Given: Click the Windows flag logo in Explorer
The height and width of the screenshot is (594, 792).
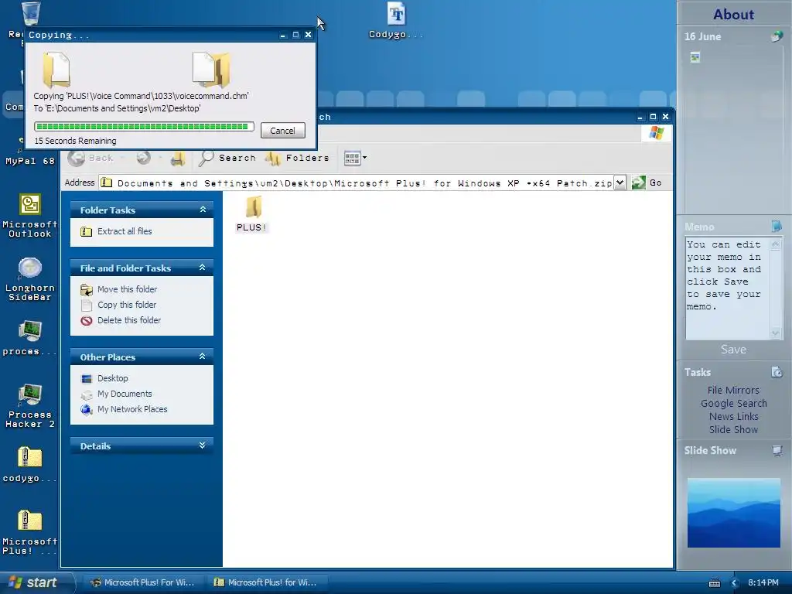Looking at the screenshot, I should click(x=657, y=133).
